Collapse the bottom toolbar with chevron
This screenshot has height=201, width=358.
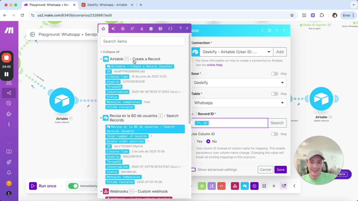(x=294, y=186)
